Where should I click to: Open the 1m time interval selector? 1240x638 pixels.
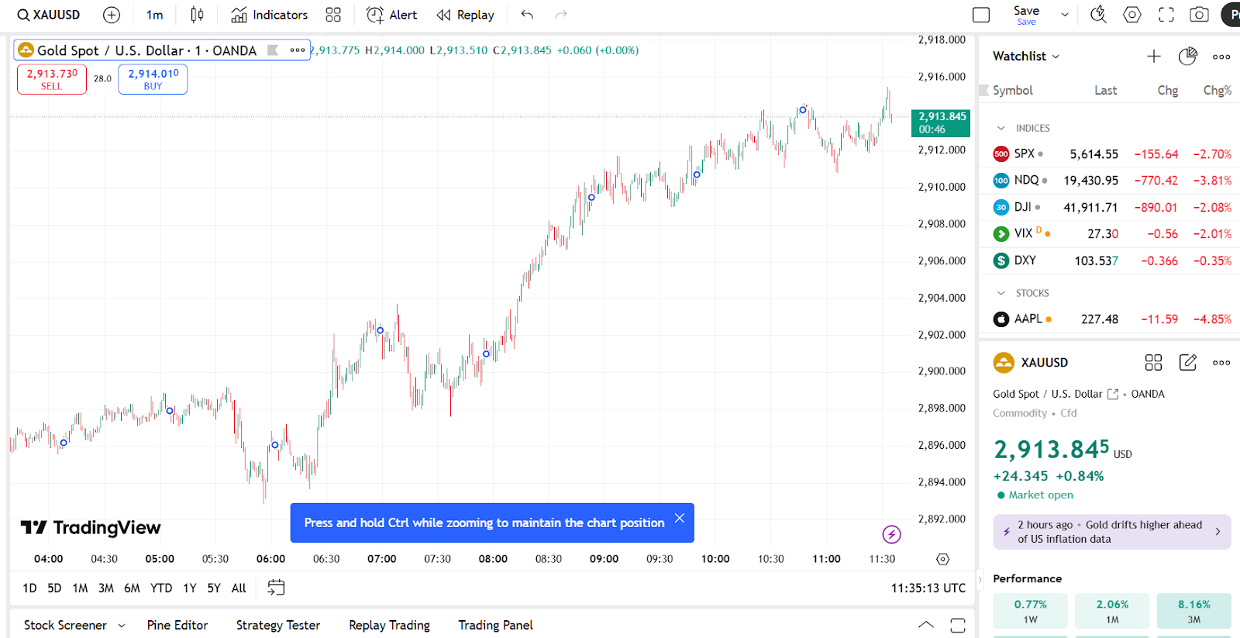click(154, 15)
